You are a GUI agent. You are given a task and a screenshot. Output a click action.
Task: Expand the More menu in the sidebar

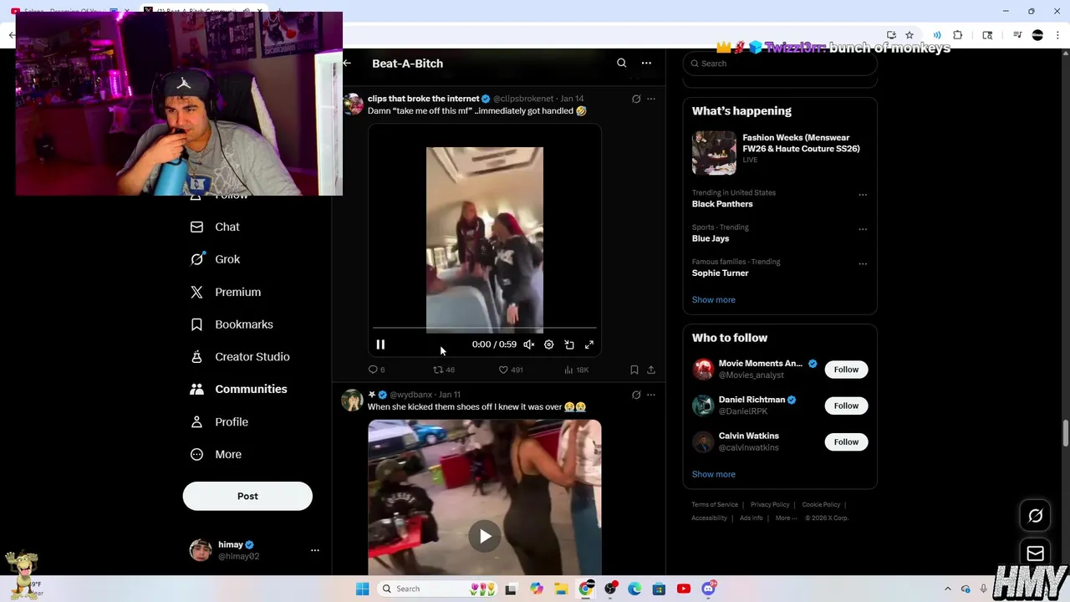(x=216, y=454)
